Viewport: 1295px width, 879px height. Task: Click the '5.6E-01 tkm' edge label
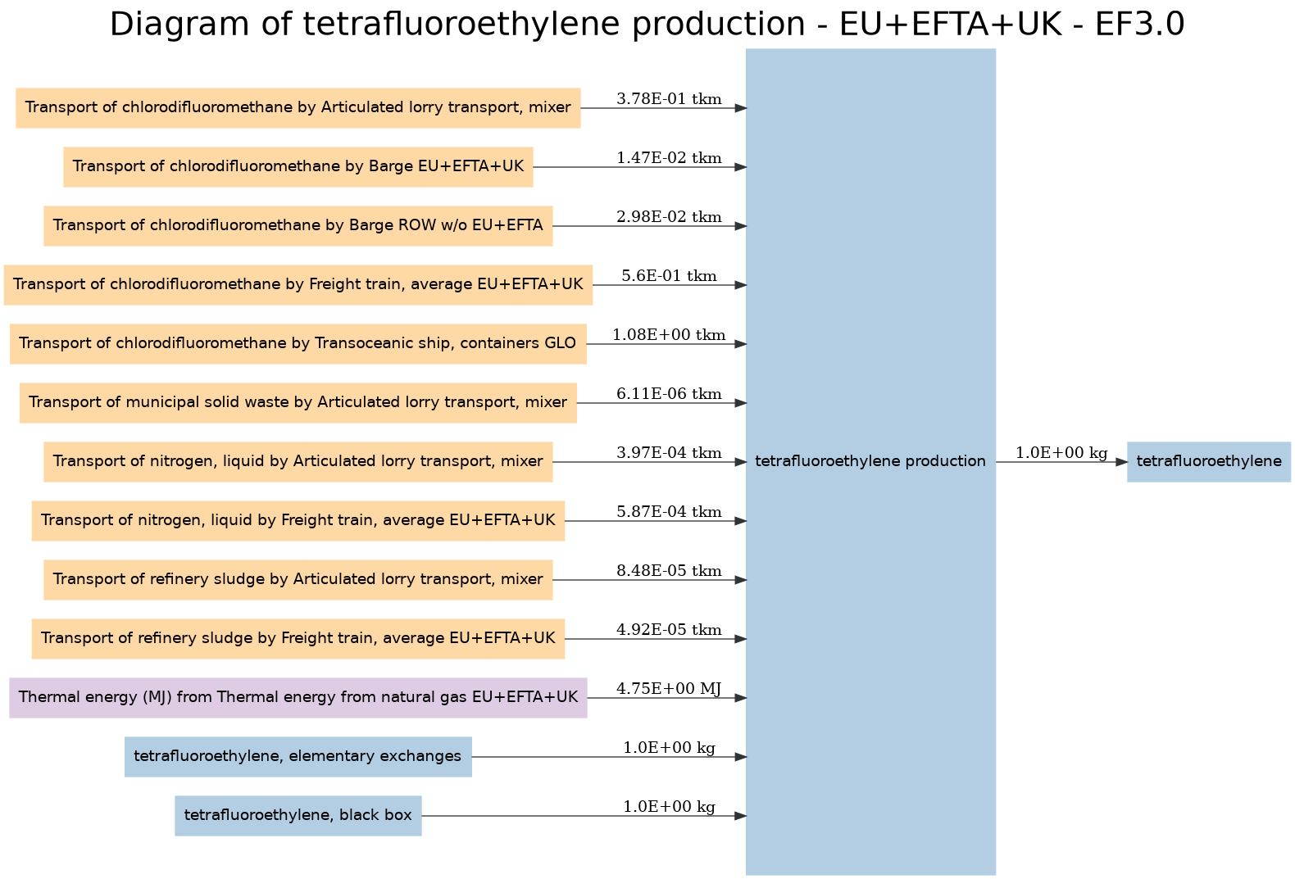point(669,276)
